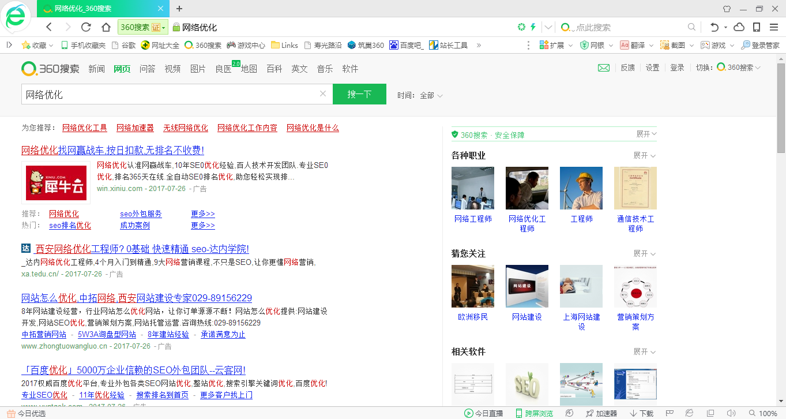Image resolution: width=786 pixels, height=419 pixels.
Task: Open the 时间 全部 time filter dropdown
Action: point(431,95)
